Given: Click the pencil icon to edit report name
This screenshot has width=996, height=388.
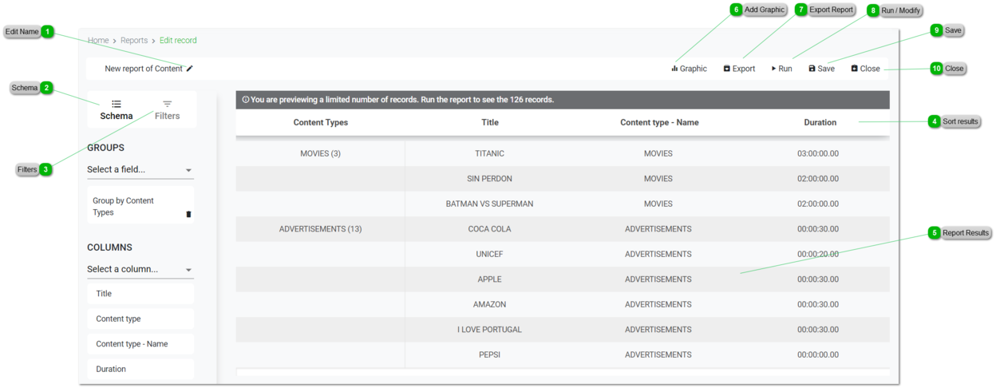Looking at the screenshot, I should pos(190,69).
